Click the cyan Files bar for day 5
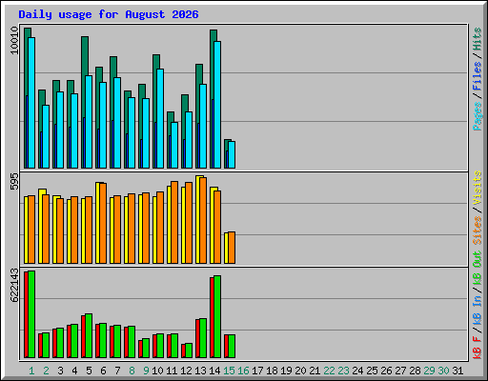The width and height of the screenshot is (488, 381). point(89,122)
